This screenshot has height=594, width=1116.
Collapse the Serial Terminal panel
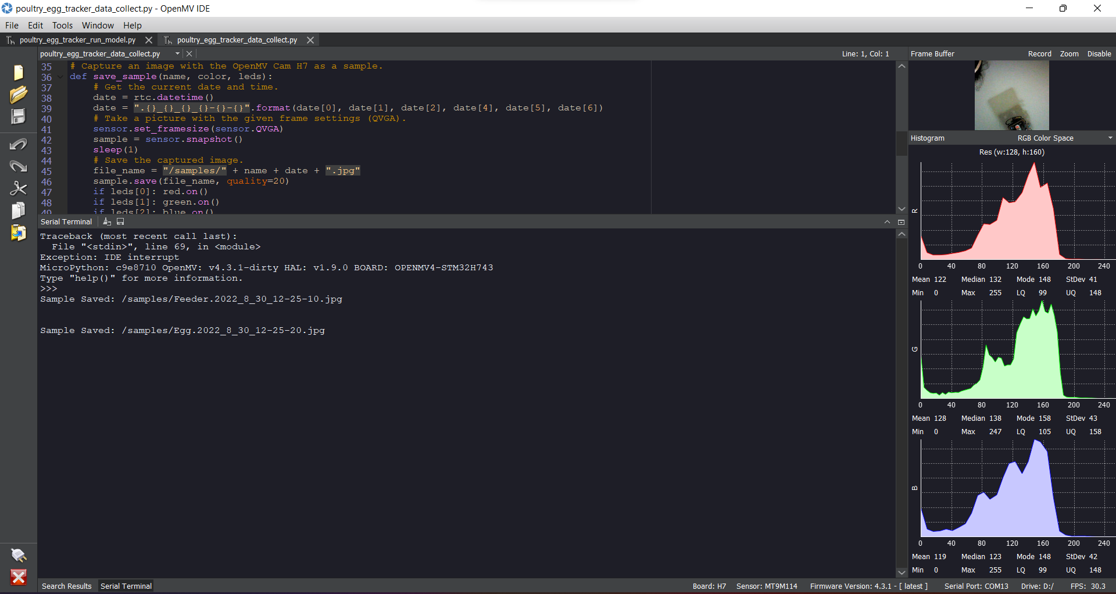(888, 221)
